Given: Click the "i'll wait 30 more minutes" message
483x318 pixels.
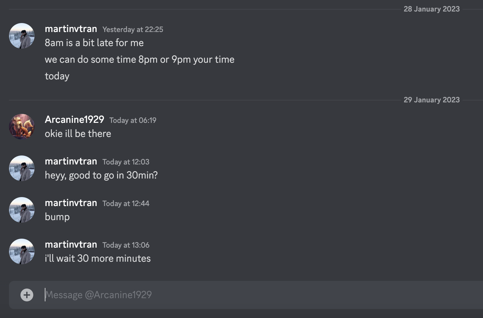Looking at the screenshot, I should coord(98,258).
